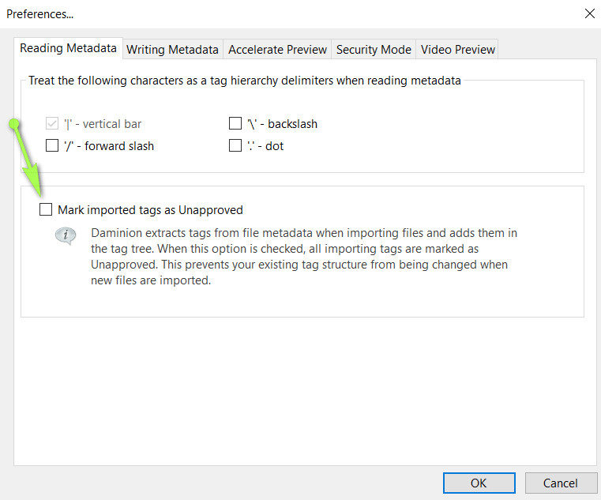This screenshot has height=500, width=601.
Task: Enable Mark imported tags as Unapproved checkbox
Action: pos(46,210)
